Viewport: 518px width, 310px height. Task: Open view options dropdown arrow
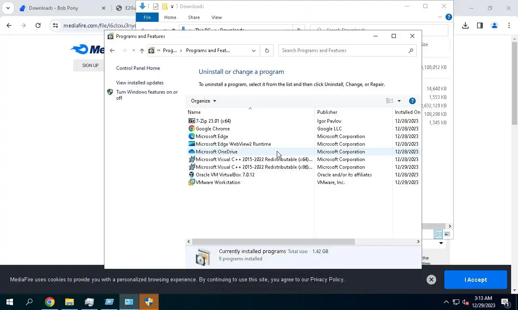point(399,101)
